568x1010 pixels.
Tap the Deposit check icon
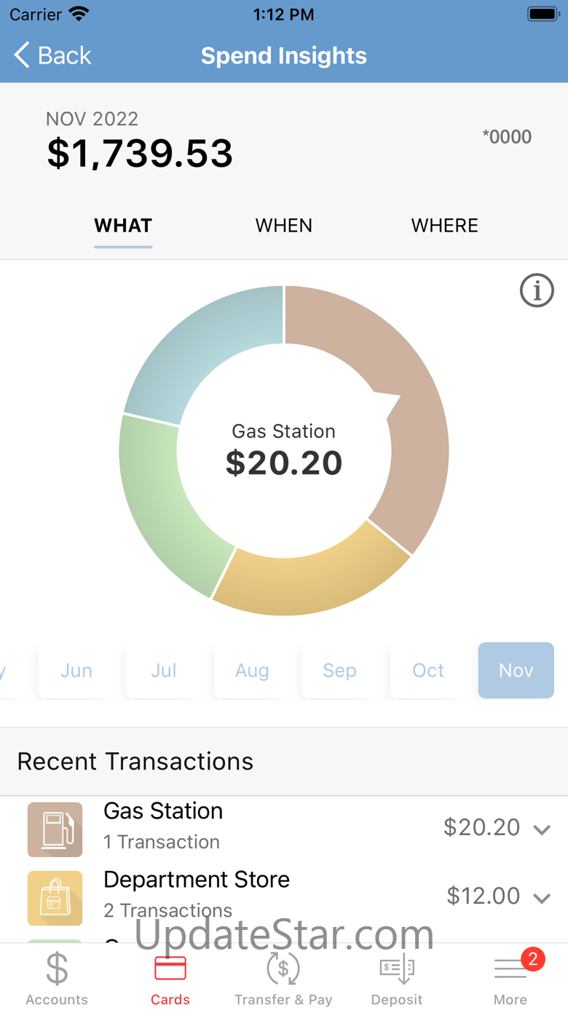397,969
